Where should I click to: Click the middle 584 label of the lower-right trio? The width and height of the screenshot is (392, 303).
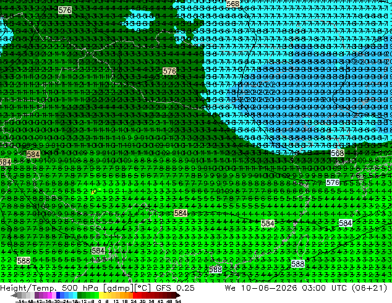[268, 223]
